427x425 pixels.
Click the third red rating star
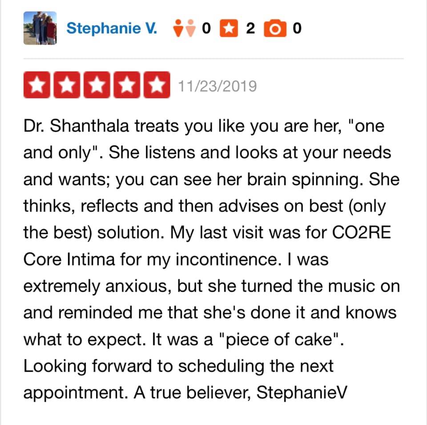[x=97, y=85]
